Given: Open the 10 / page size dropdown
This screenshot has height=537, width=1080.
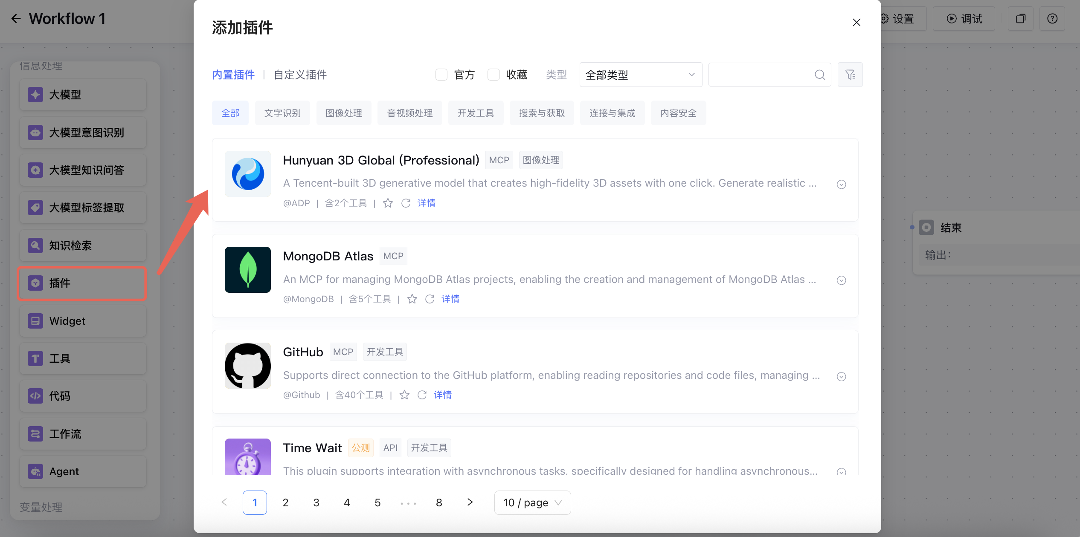Looking at the screenshot, I should (532, 502).
